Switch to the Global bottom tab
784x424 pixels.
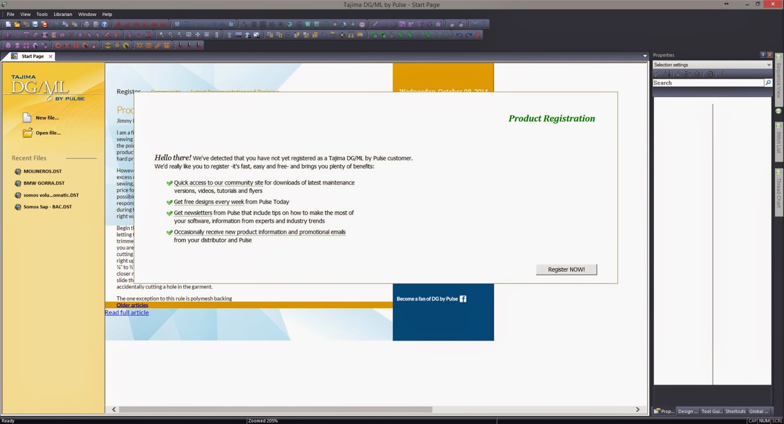(759, 411)
